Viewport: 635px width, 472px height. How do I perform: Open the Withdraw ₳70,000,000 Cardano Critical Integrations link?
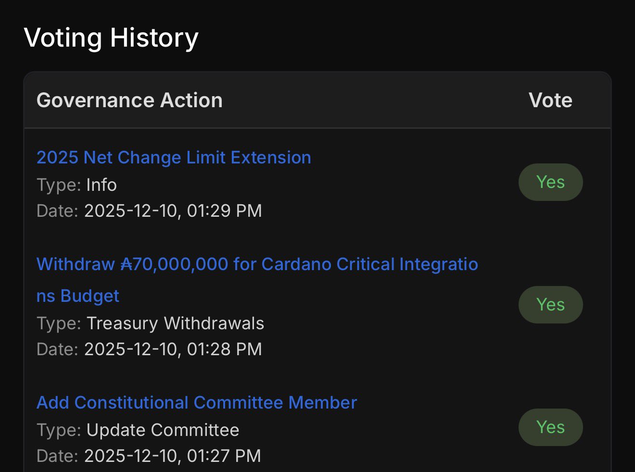(x=257, y=264)
